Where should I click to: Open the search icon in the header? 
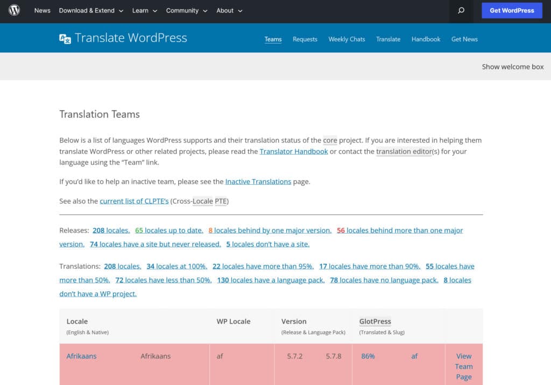460,11
